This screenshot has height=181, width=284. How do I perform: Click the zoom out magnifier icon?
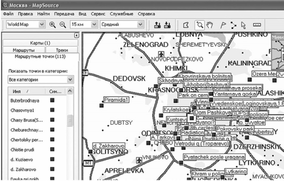click(x=62, y=25)
